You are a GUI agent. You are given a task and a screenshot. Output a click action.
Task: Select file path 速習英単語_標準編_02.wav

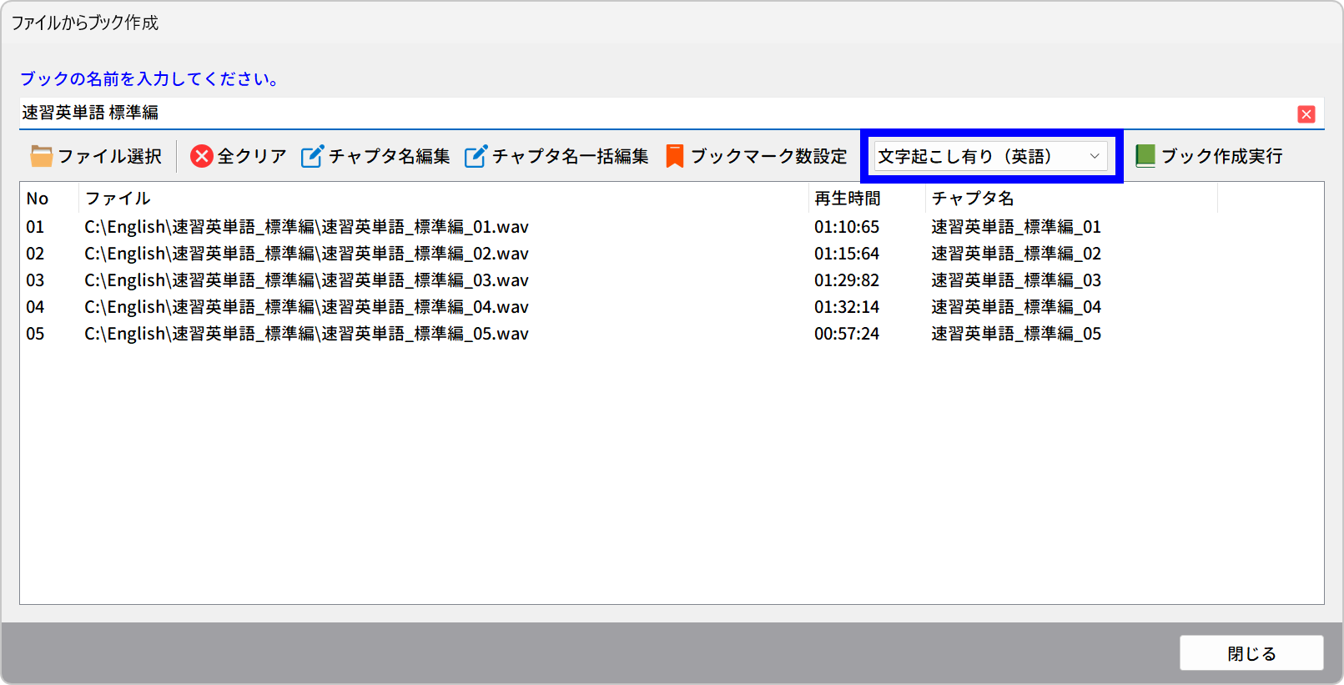(x=306, y=254)
